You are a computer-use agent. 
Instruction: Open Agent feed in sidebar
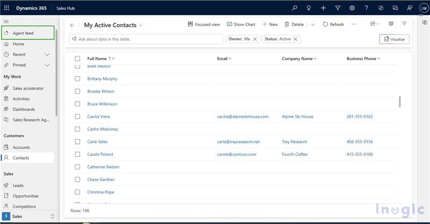[28, 33]
